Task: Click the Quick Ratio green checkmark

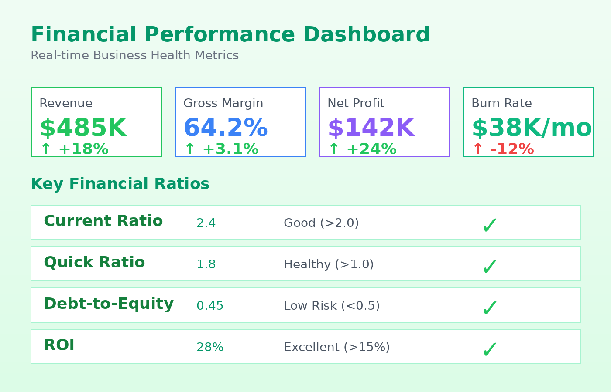Action: [x=490, y=267]
